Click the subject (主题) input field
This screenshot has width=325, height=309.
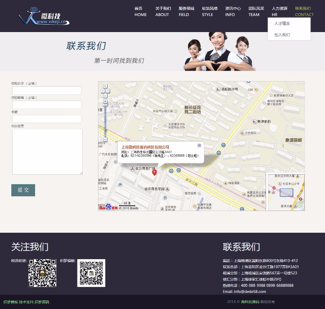(47, 119)
